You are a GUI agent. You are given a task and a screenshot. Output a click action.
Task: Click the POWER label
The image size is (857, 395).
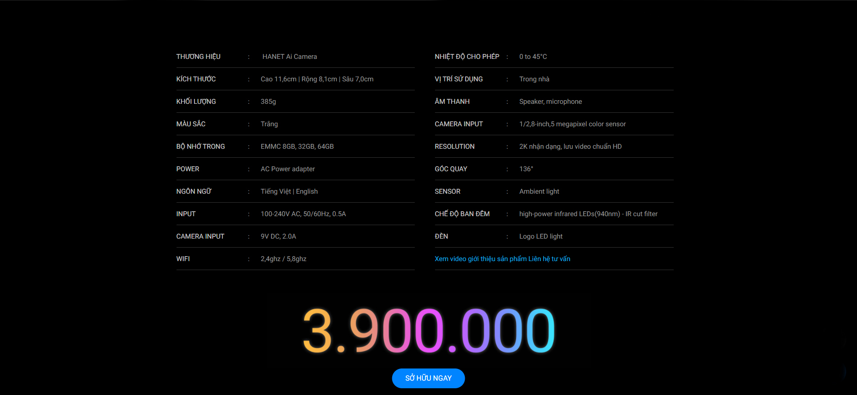[188, 169]
